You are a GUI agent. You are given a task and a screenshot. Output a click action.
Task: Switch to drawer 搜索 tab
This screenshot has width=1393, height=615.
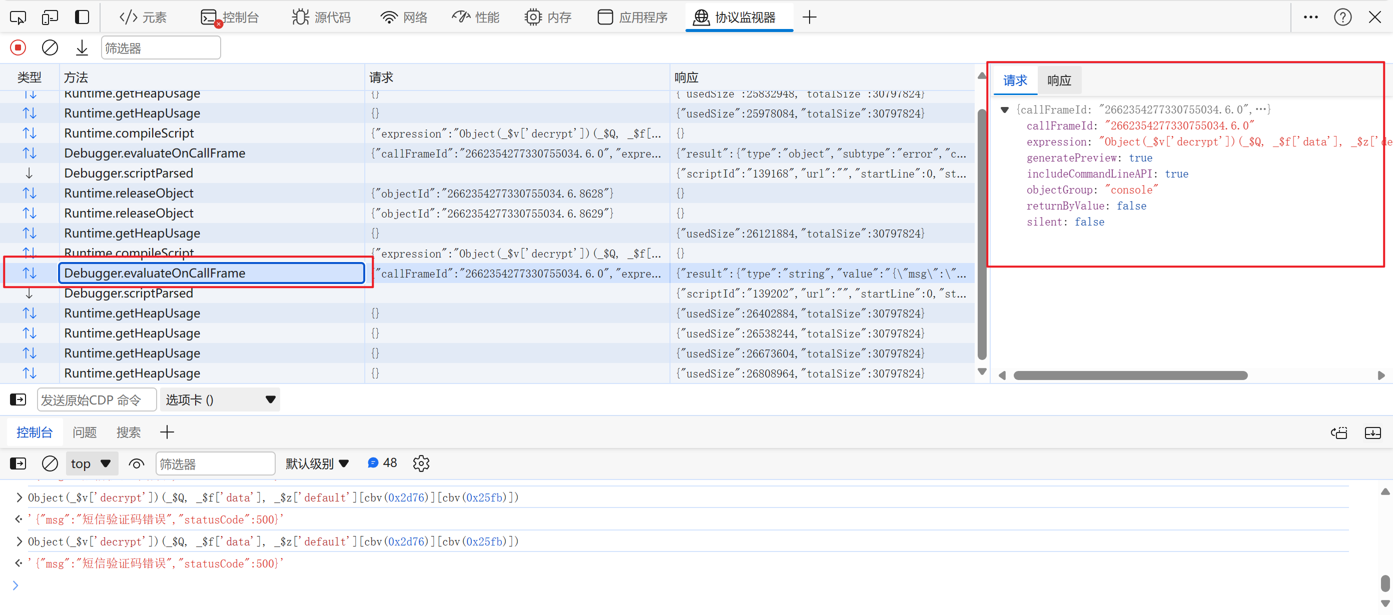tap(128, 432)
